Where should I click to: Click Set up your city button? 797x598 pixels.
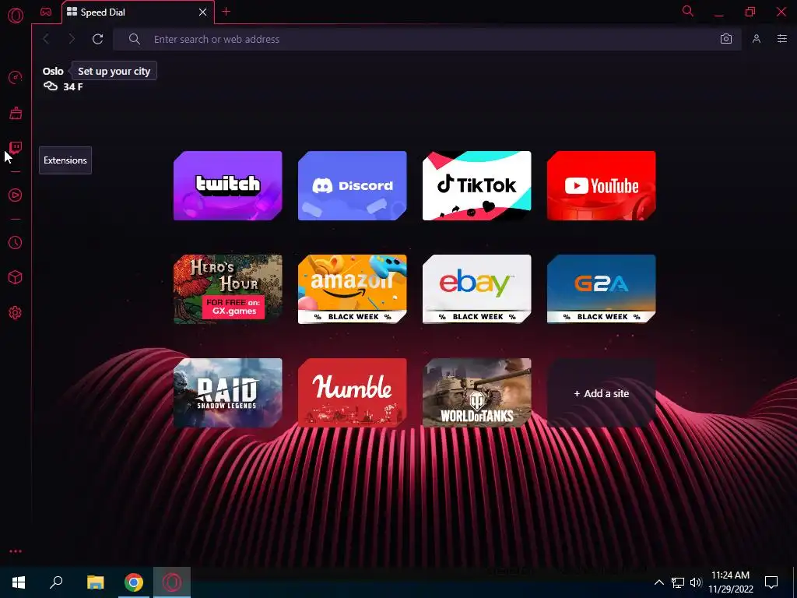point(114,71)
